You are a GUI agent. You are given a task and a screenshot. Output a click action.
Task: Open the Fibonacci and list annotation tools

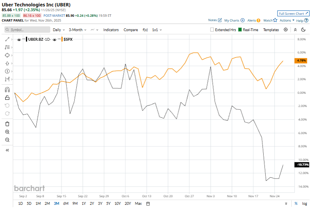coord(7,47)
